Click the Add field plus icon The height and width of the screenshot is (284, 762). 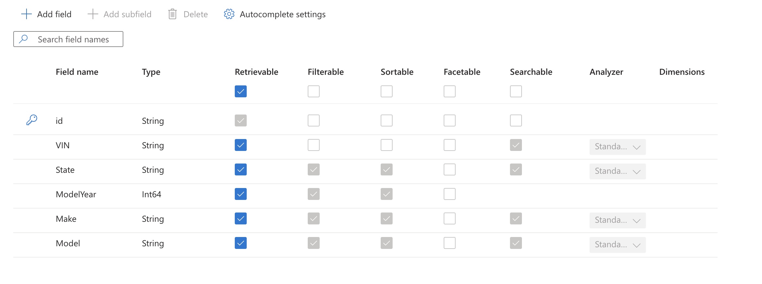point(26,14)
